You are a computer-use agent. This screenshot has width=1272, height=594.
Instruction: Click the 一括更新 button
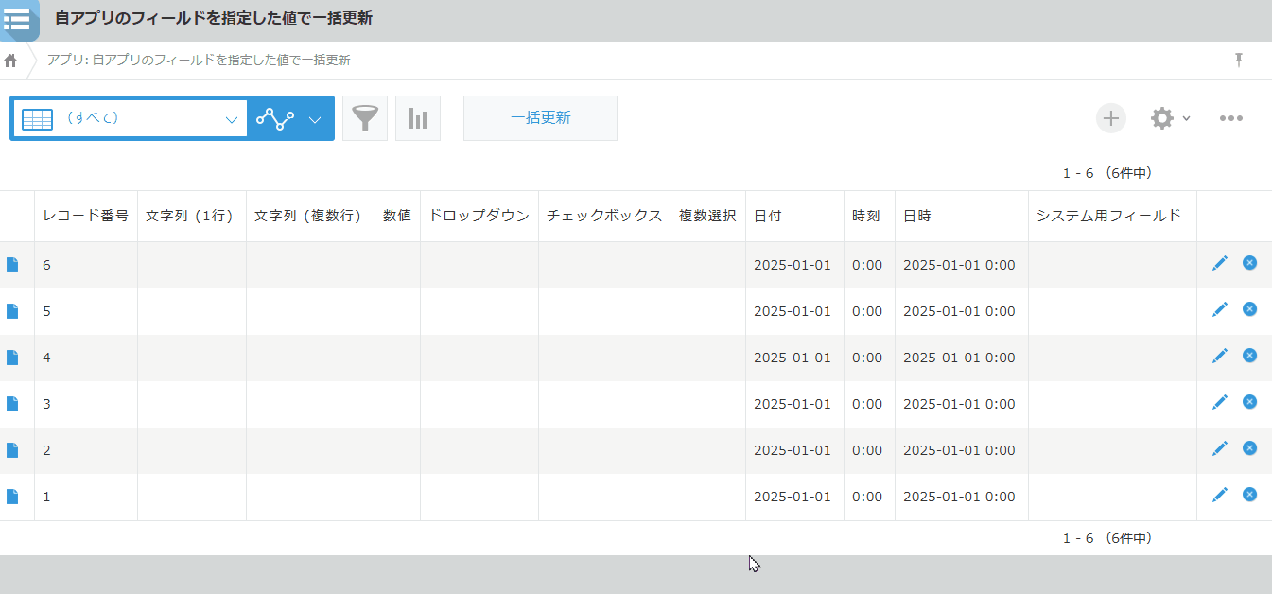coord(540,118)
